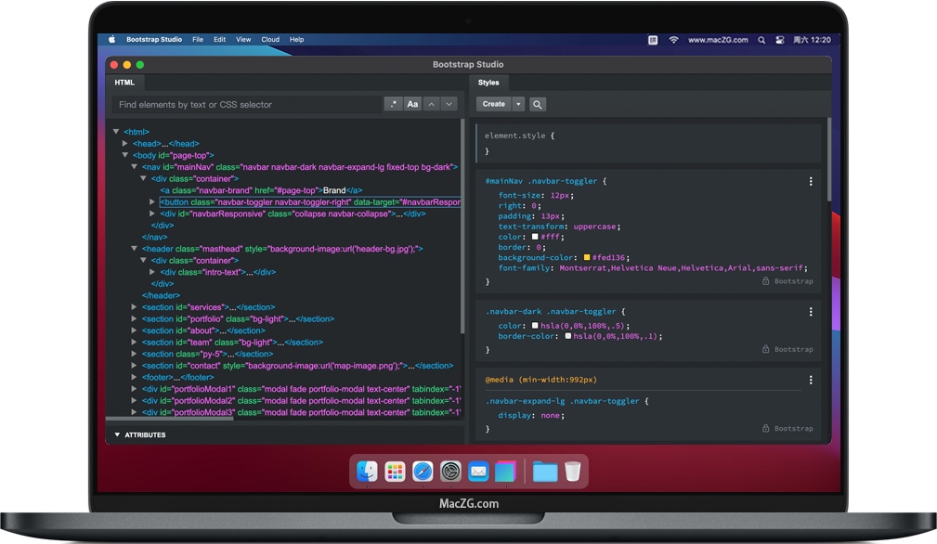Focus the Find elements search field
Viewport: 937px width, 544px height.
(246, 105)
